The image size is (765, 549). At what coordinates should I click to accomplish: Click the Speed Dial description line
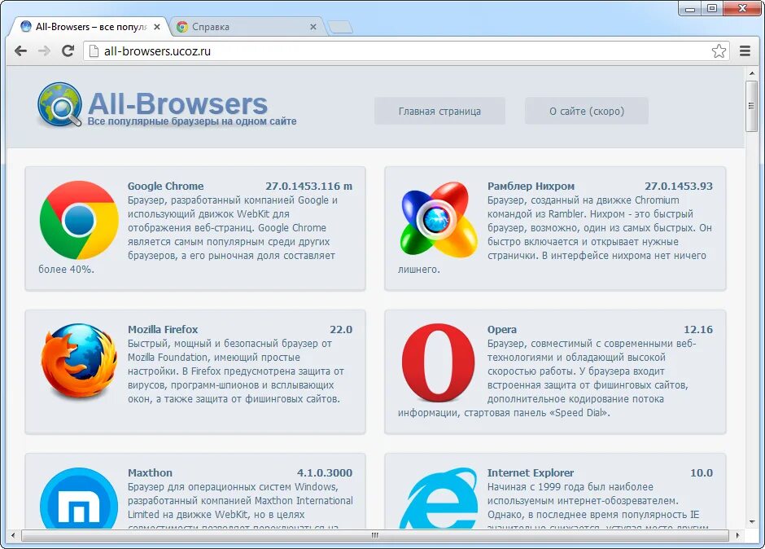tap(504, 413)
